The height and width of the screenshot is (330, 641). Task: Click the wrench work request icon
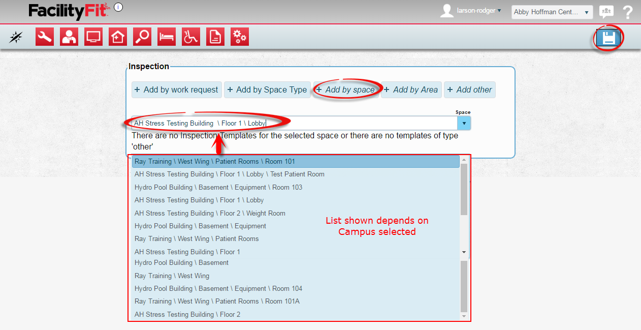45,37
